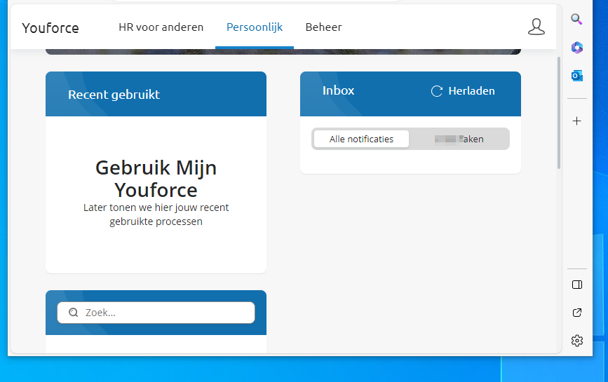
Task: Click the Edge sidebar search icon
Action: [576, 20]
